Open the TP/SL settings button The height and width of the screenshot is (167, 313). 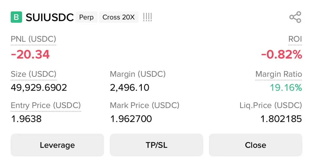(156, 145)
